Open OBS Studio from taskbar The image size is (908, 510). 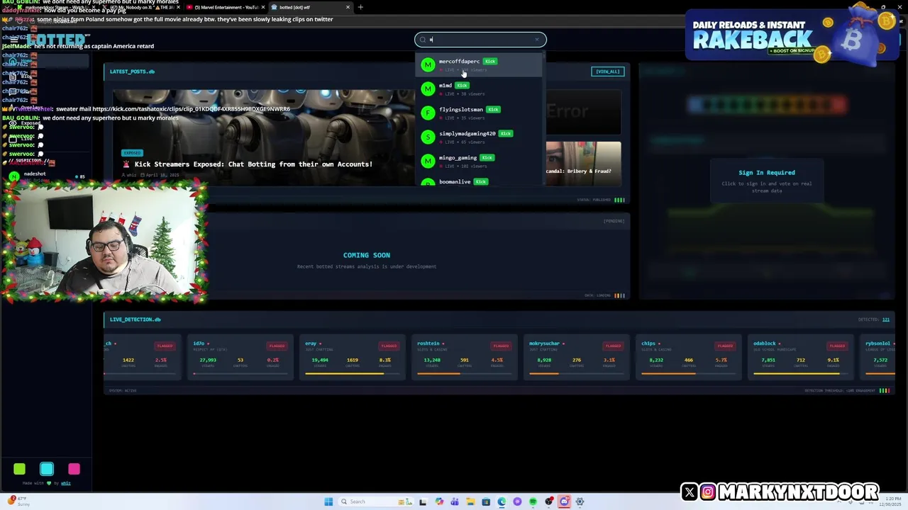click(548, 501)
